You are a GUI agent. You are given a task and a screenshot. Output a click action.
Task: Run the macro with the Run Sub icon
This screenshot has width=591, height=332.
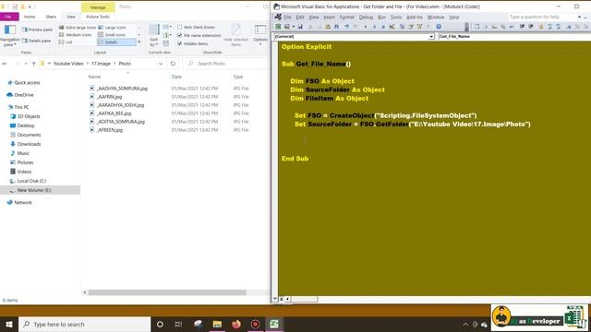point(366,27)
